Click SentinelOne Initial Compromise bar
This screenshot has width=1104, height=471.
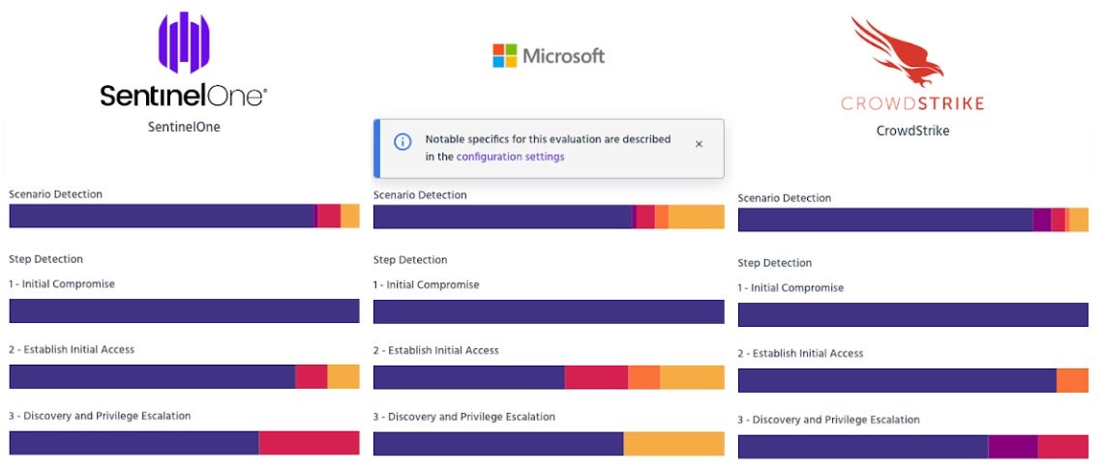(184, 310)
